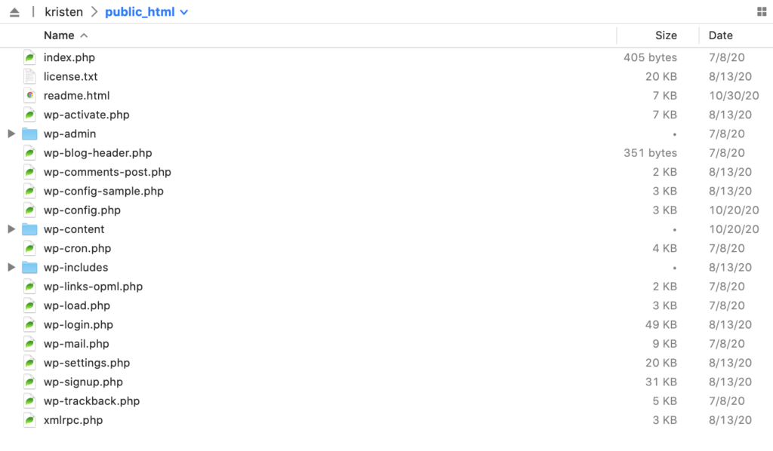Screen dimensions: 773x451
Task: Select the wp-blog-header.php file name
Action: [x=97, y=153]
